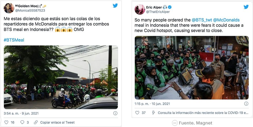Click the chain link icon beside Copiar enlace
The image size is (253, 127).
pos(36,122)
